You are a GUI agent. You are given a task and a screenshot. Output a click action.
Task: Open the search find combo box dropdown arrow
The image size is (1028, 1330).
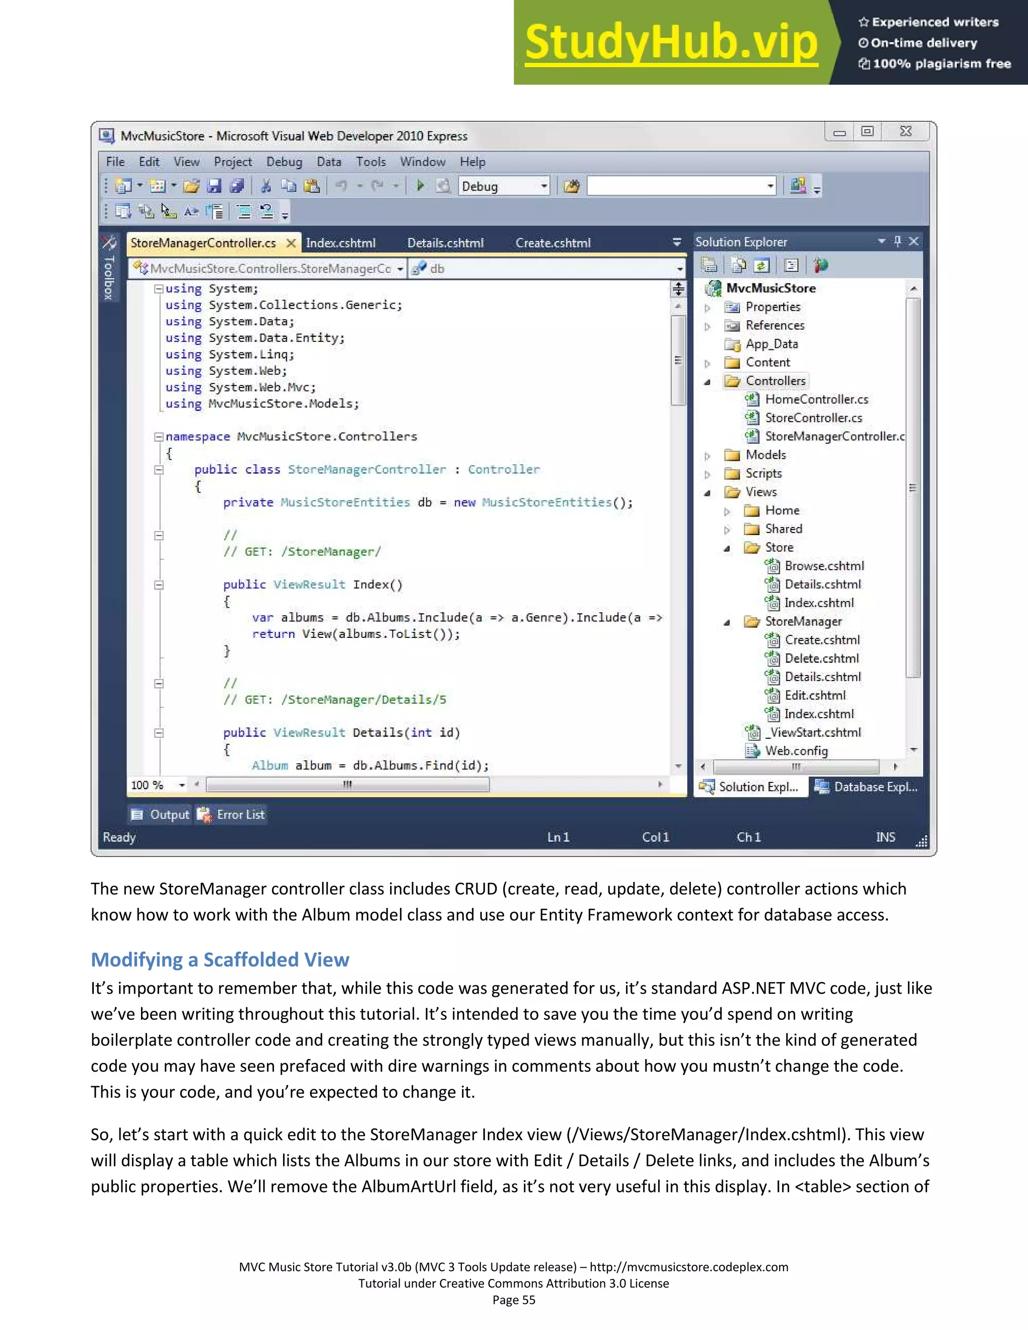tap(770, 186)
